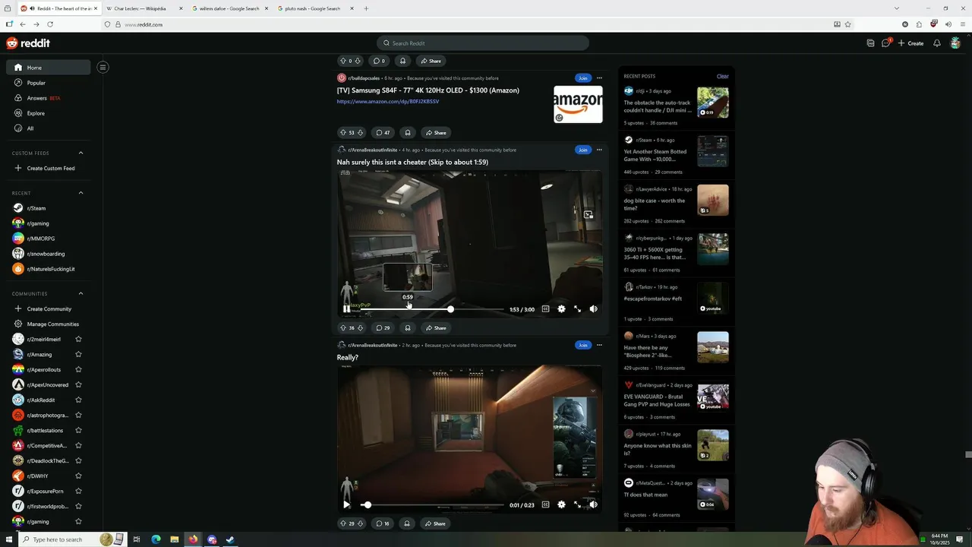Open the Reddit chat icon
Viewport: 972px width, 547px height.
tap(885, 43)
